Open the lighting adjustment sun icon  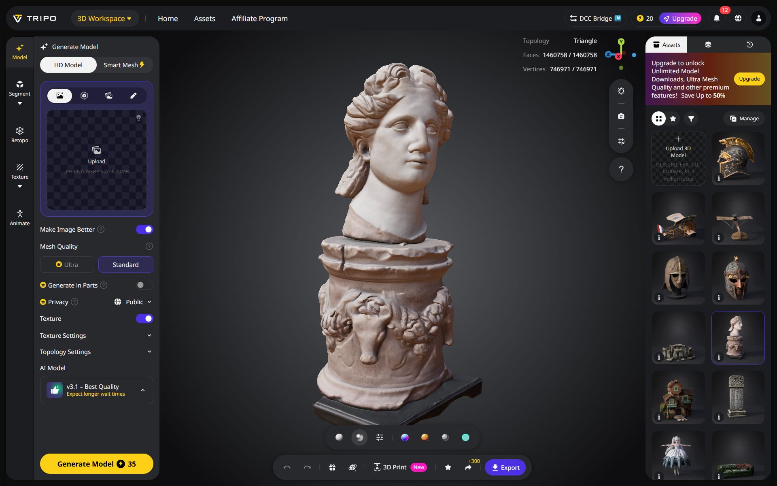tap(621, 91)
